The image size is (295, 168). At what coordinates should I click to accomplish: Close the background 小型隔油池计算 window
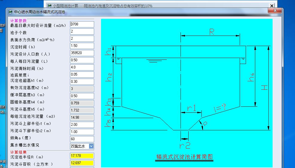pos(272,6)
